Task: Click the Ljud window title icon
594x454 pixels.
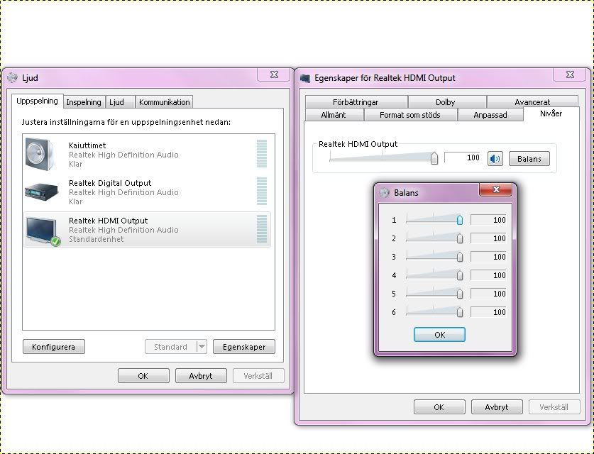Action: click(x=12, y=78)
